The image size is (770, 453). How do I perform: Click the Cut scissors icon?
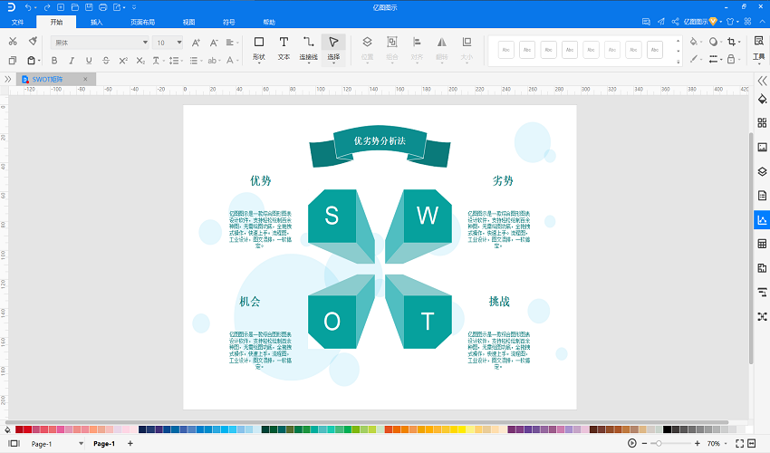[x=13, y=42]
